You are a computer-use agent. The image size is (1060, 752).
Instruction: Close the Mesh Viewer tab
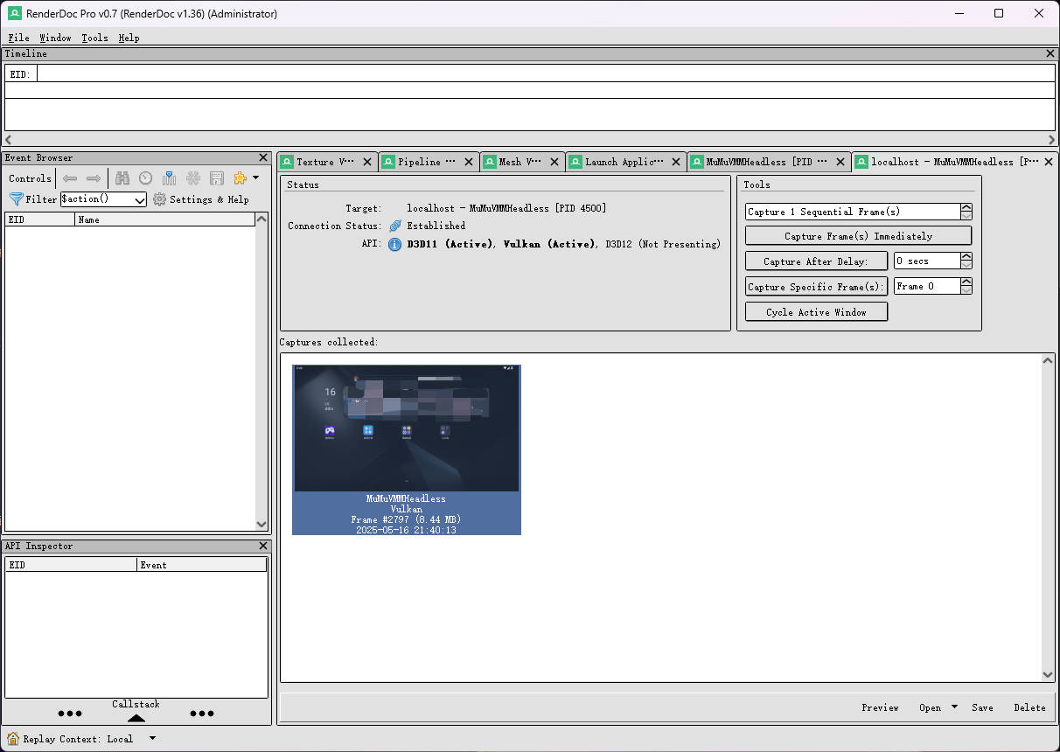[x=554, y=162]
